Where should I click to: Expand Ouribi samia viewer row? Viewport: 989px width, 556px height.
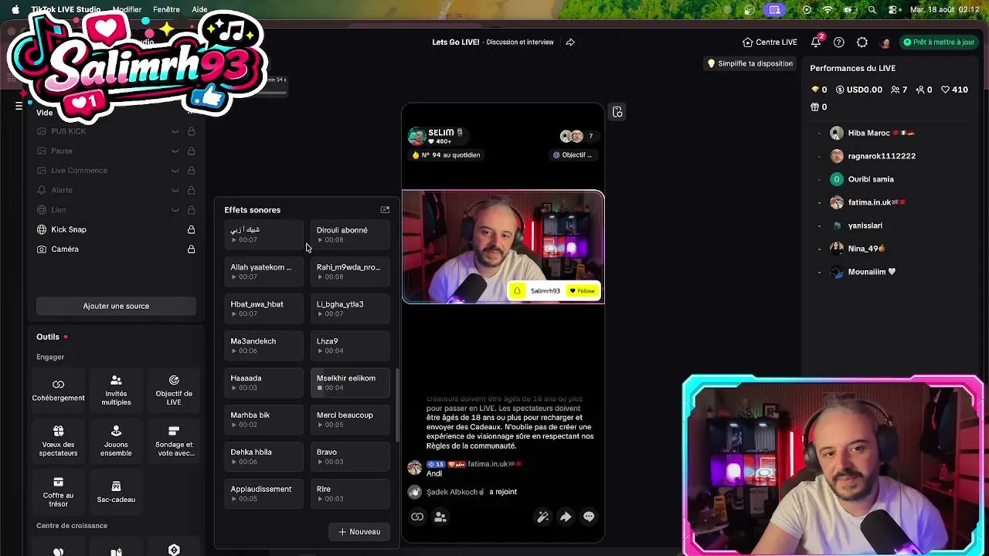click(819, 179)
